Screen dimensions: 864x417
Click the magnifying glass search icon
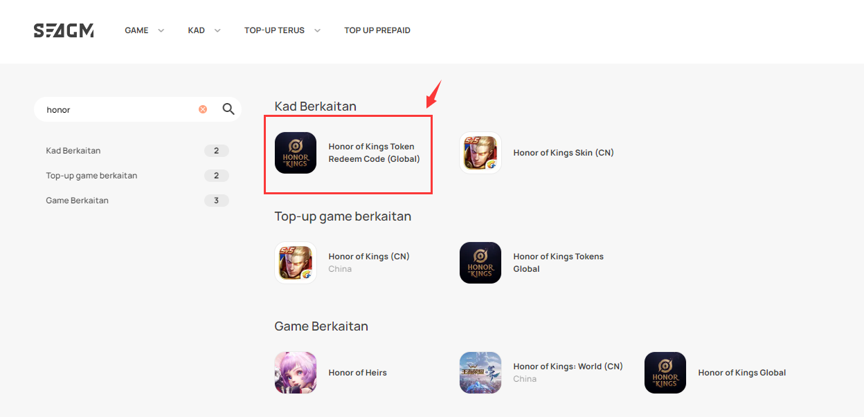[x=228, y=109]
